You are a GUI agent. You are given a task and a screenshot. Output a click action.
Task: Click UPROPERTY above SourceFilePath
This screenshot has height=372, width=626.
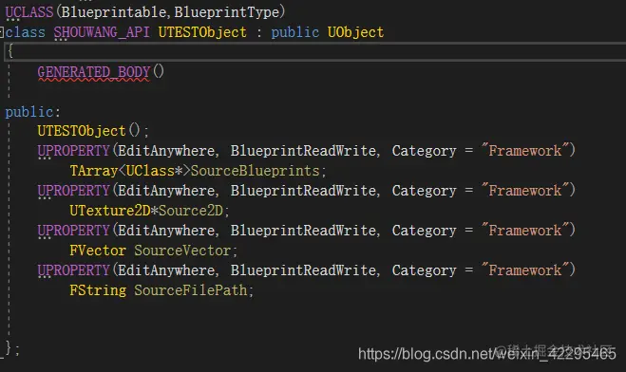point(73,270)
